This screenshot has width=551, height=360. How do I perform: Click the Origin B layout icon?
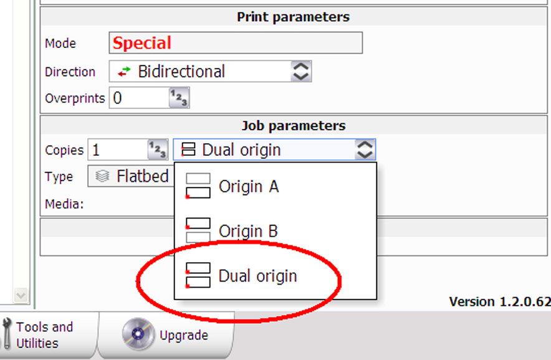pos(198,230)
